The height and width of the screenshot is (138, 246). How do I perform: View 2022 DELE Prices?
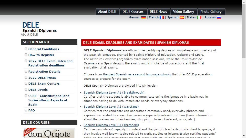pyautogui.click(x=42, y=78)
